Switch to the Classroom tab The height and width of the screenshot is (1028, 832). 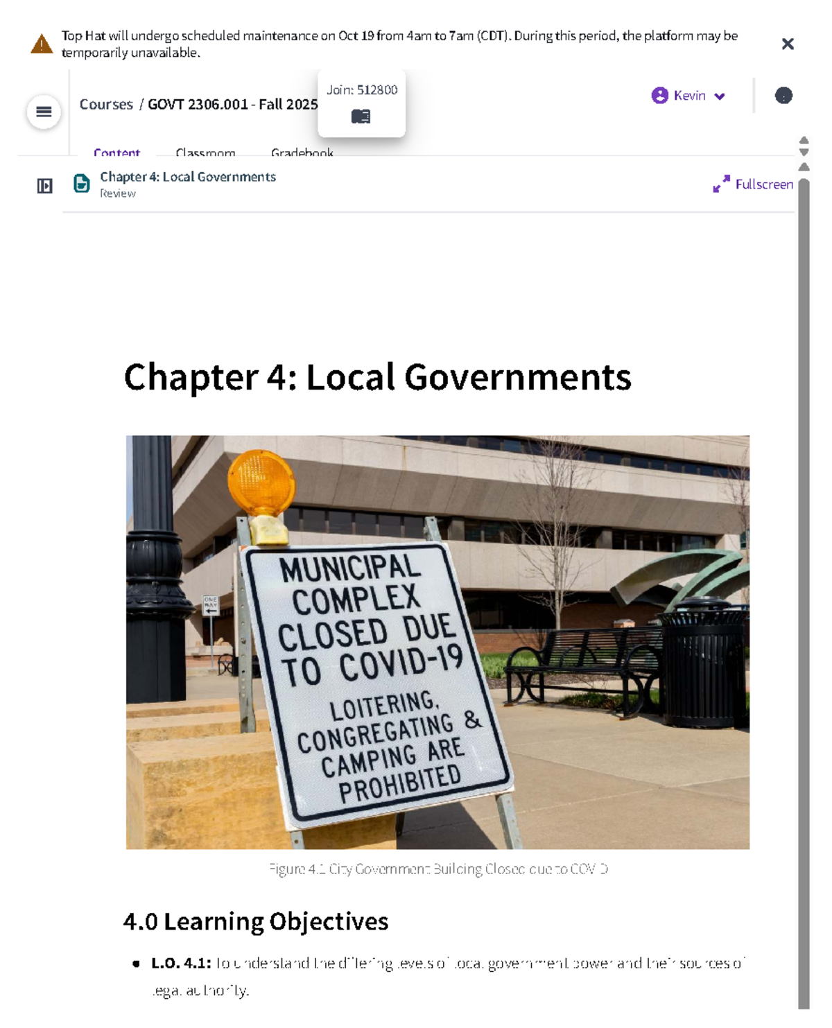tap(205, 152)
